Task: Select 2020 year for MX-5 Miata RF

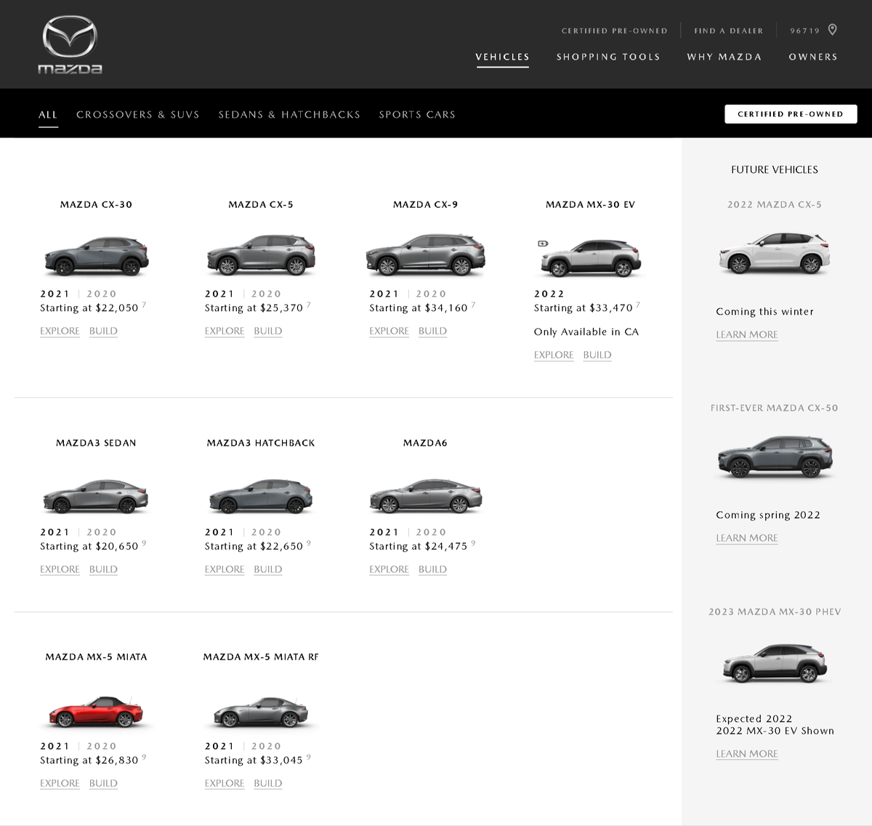Action: click(x=266, y=746)
